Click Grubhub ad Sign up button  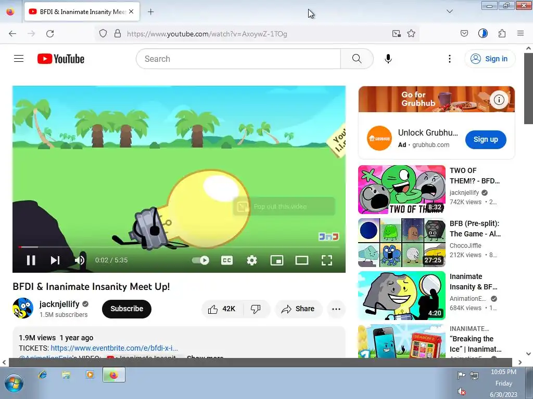click(486, 139)
